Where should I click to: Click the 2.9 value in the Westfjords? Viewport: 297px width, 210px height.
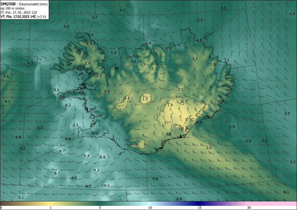88,63
